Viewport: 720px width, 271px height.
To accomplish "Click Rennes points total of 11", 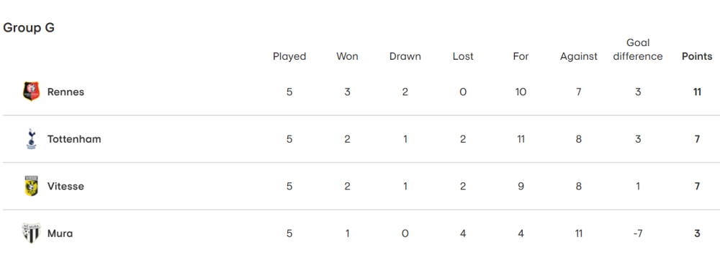I will [x=697, y=92].
